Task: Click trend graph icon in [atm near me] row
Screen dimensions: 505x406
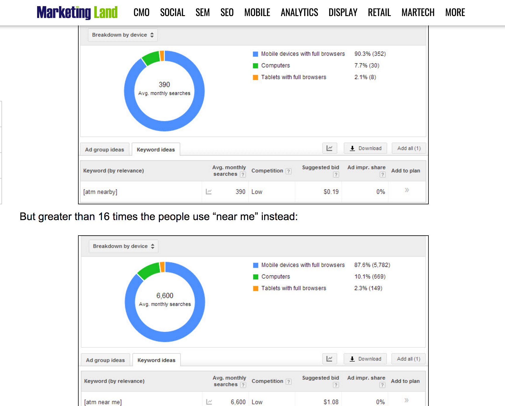Action: [x=209, y=402]
